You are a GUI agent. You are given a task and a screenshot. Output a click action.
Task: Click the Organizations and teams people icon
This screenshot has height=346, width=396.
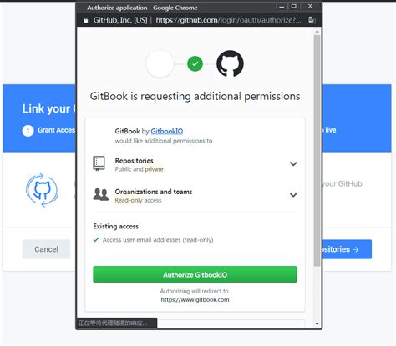[x=100, y=194]
